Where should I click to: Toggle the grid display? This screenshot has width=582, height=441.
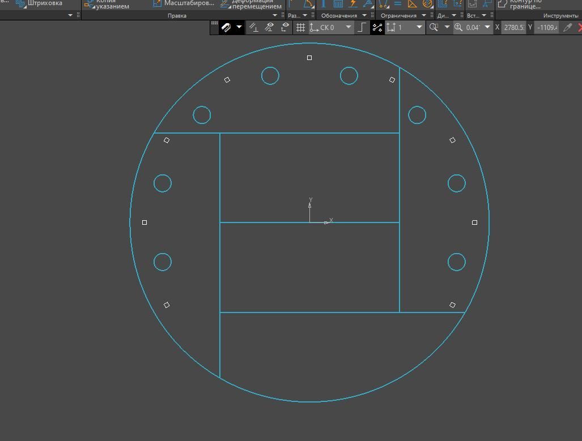[x=300, y=27]
